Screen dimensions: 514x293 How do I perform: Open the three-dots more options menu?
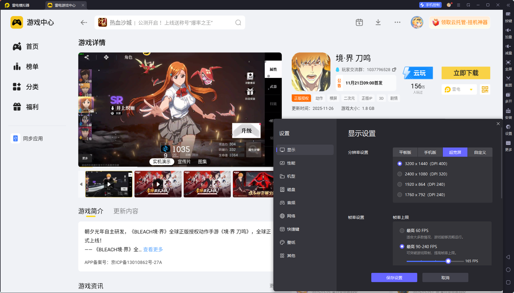tap(397, 22)
